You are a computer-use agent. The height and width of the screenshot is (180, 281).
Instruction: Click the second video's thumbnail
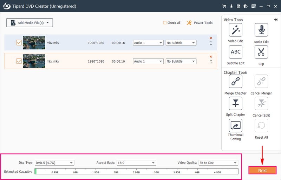pyautogui.click(x=34, y=61)
